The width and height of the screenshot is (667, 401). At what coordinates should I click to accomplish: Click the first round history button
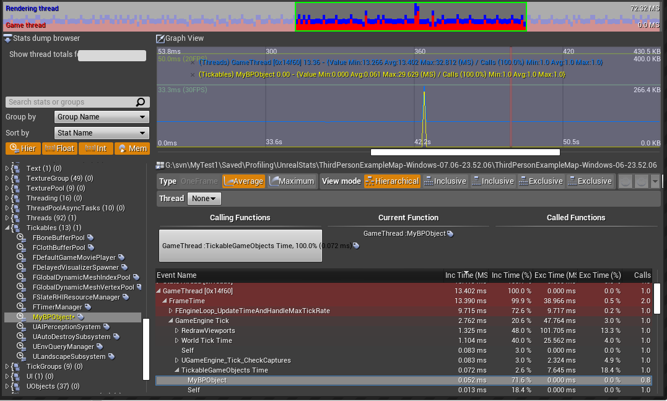(626, 181)
